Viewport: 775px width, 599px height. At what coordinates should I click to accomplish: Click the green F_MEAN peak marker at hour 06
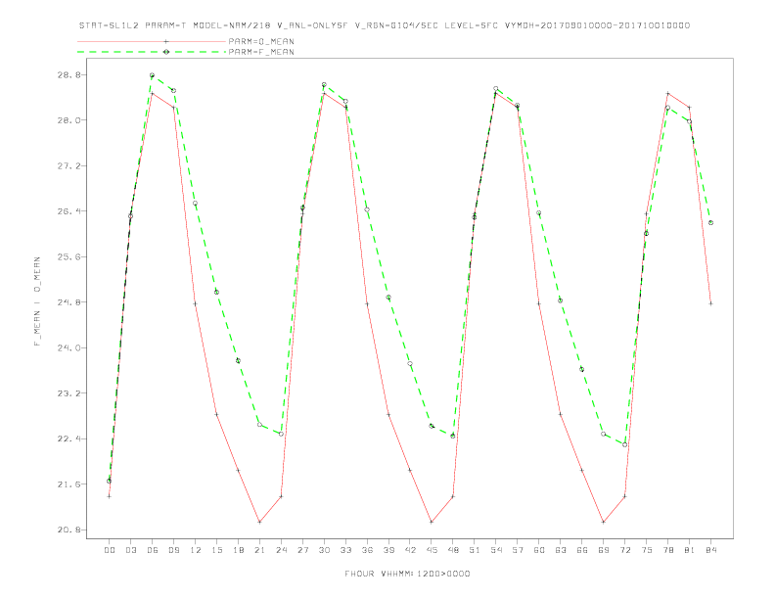click(x=153, y=75)
